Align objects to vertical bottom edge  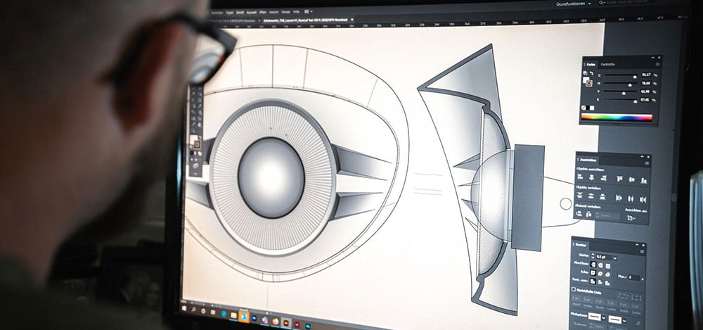point(643,181)
